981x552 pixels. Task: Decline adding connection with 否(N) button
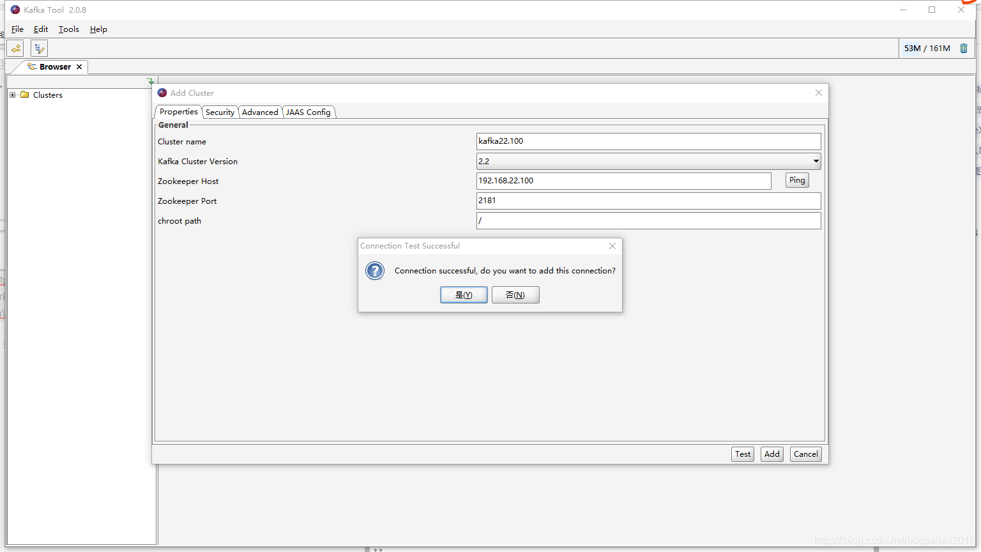[515, 295]
